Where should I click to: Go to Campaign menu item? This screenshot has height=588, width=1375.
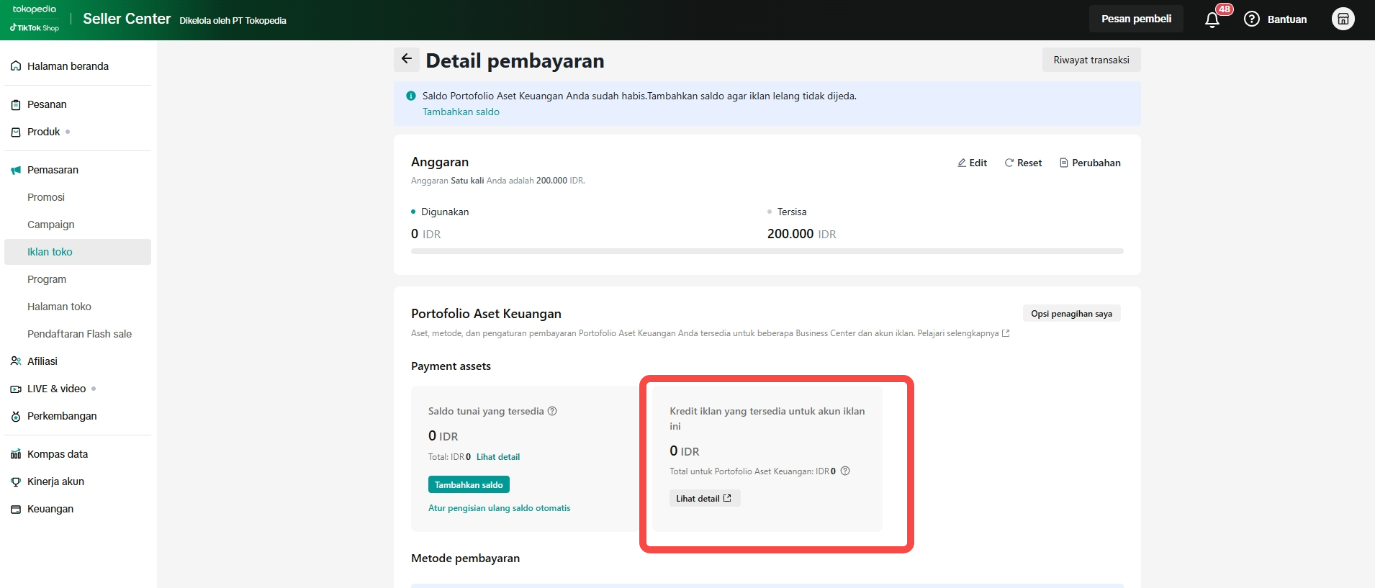click(51, 225)
